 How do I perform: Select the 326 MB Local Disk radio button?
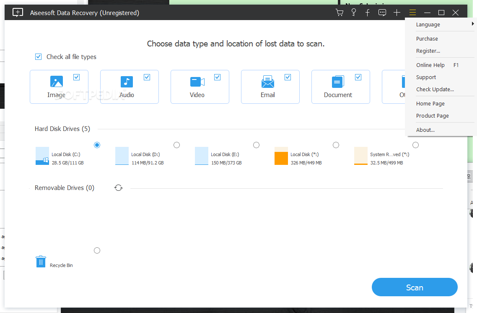[336, 145]
